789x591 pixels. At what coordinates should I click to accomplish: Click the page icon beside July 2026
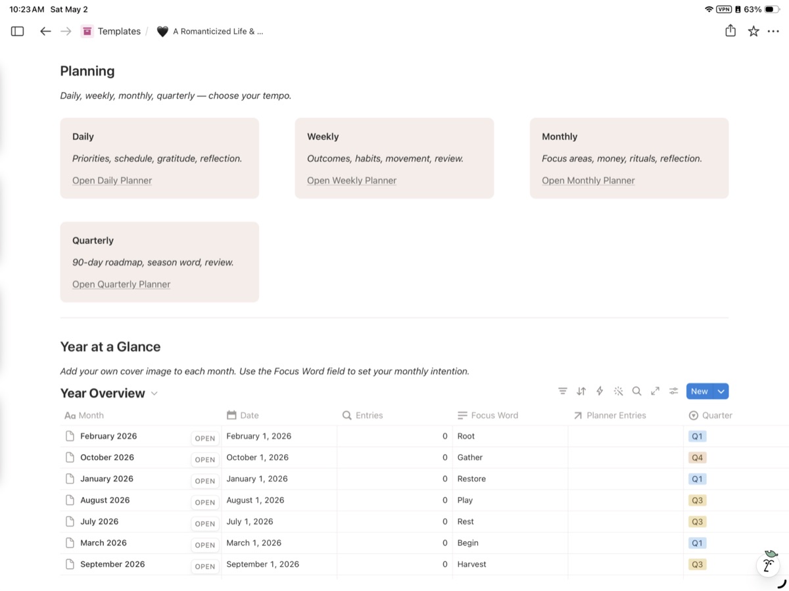tap(70, 522)
